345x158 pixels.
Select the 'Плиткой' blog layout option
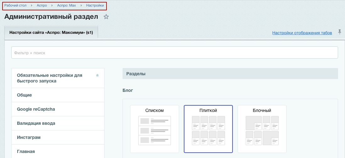(208, 129)
